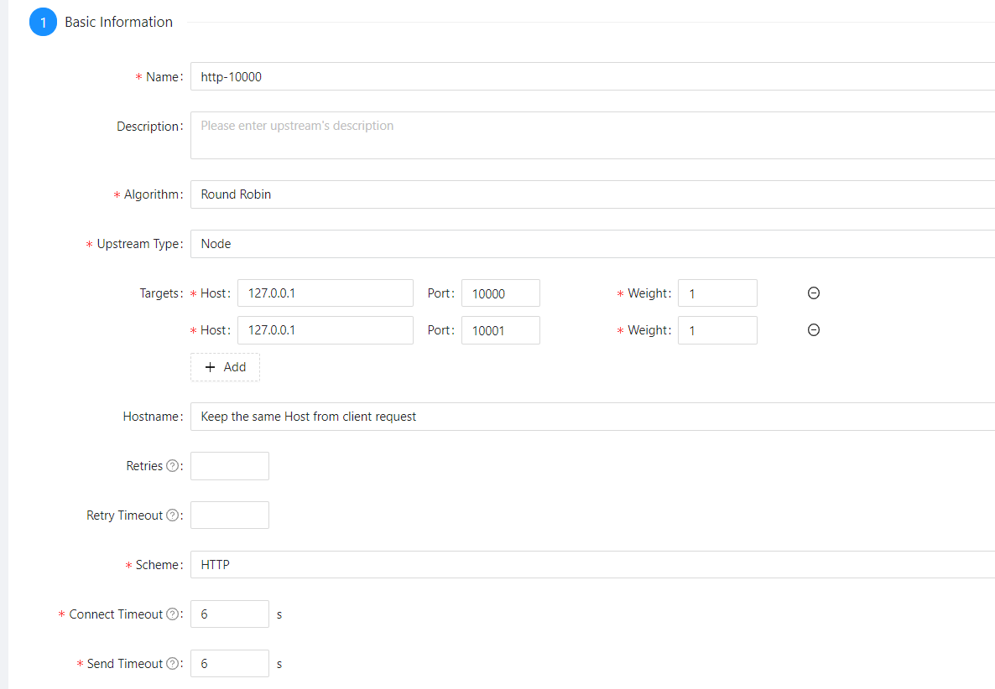Remove the target with port 10001
Viewport: 995px width, 689px height.
pos(814,329)
